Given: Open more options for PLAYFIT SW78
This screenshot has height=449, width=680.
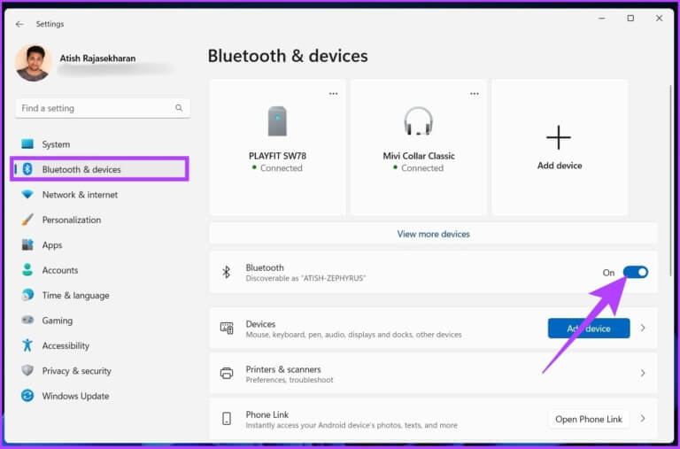Looking at the screenshot, I should point(333,94).
